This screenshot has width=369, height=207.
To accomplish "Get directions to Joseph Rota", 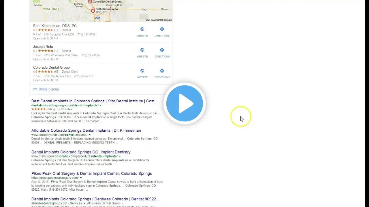I will tap(162, 50).
